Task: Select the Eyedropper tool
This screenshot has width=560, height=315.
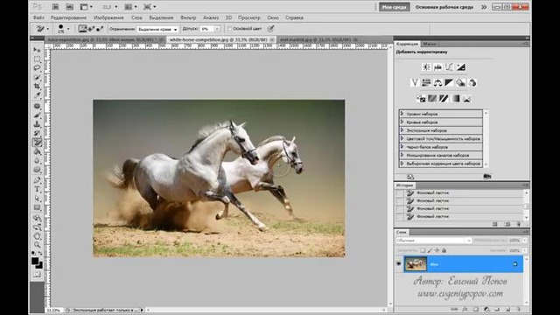Action: click(x=37, y=95)
